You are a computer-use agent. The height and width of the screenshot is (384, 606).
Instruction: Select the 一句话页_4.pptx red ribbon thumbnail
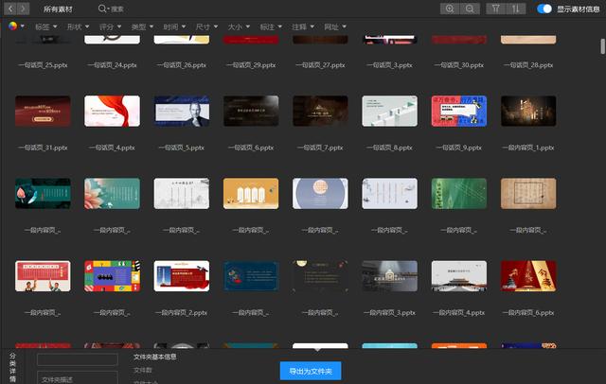[112, 112]
